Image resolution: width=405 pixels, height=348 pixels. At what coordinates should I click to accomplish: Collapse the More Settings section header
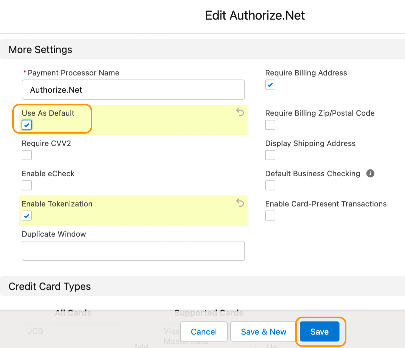[40, 50]
